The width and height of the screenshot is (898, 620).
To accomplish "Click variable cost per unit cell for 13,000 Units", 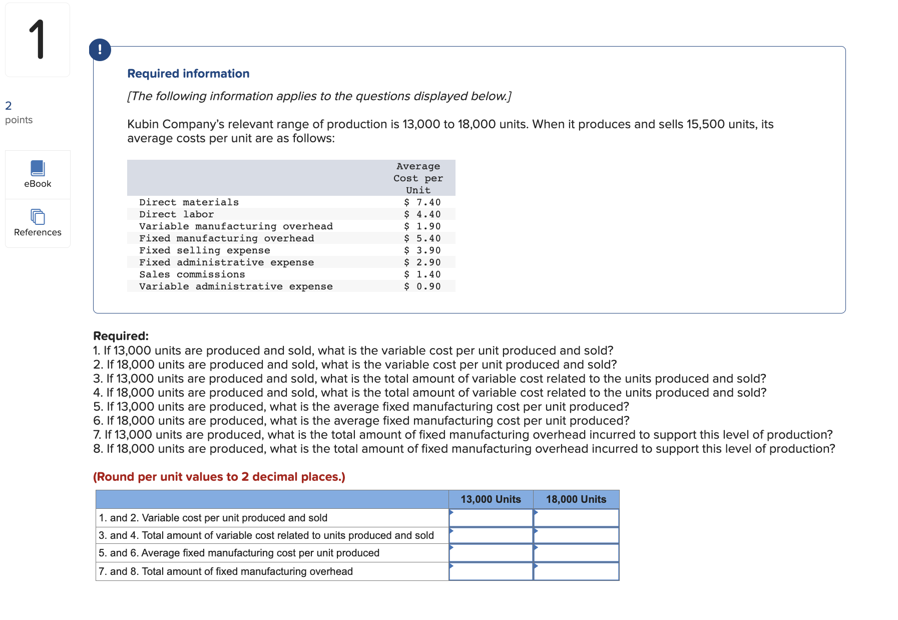I will 491,518.
